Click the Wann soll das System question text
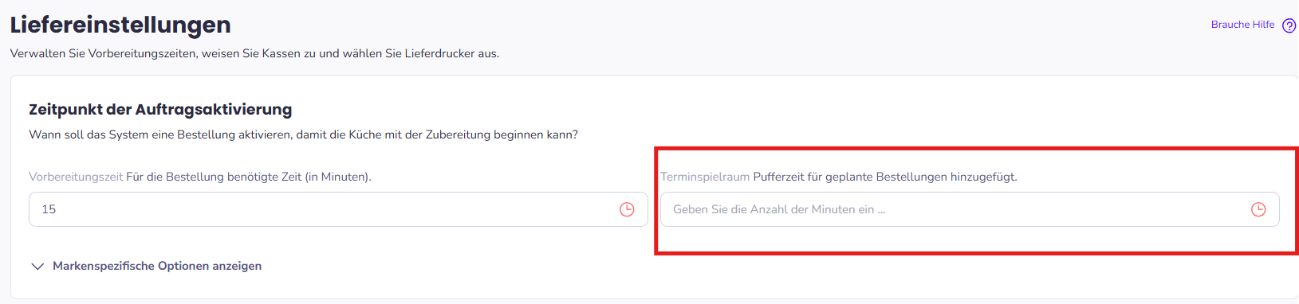 click(303, 134)
